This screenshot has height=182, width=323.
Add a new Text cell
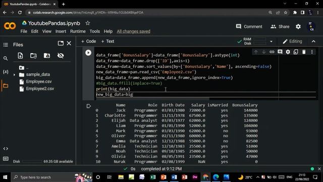(x=107, y=41)
